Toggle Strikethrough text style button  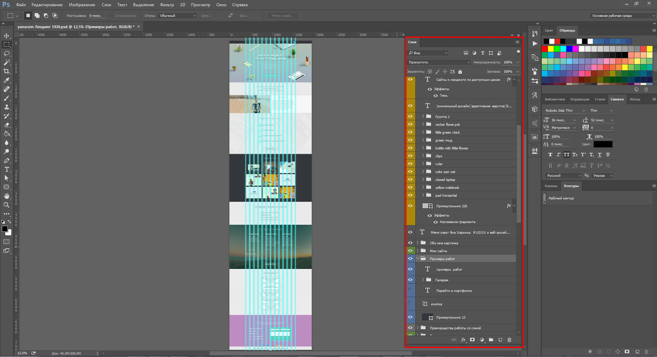pos(608,155)
